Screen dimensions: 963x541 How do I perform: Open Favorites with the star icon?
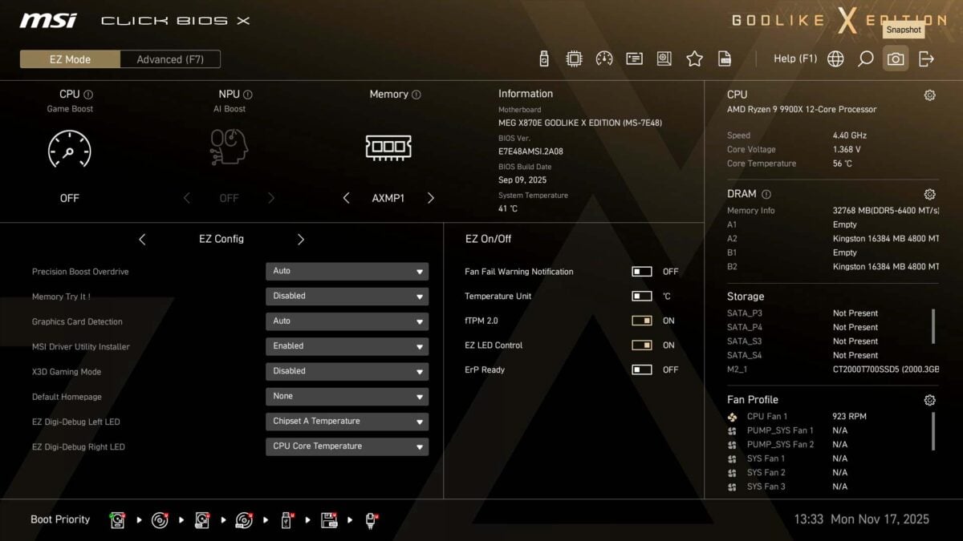coord(694,59)
